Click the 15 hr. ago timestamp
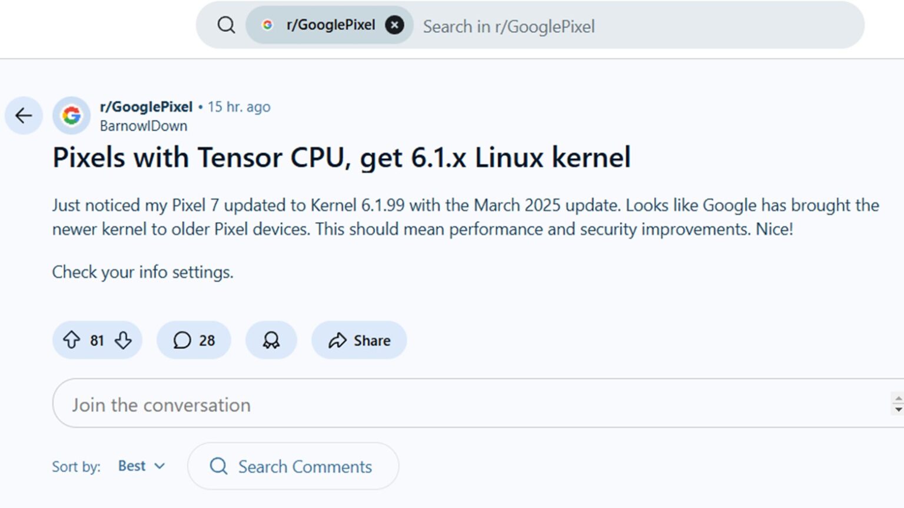Screen dimensions: 904x508 click(240, 106)
